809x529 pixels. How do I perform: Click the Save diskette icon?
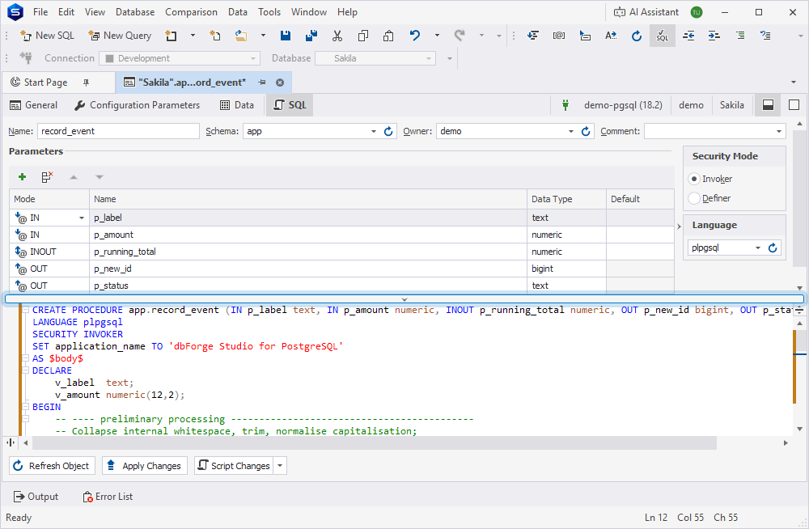pos(286,35)
